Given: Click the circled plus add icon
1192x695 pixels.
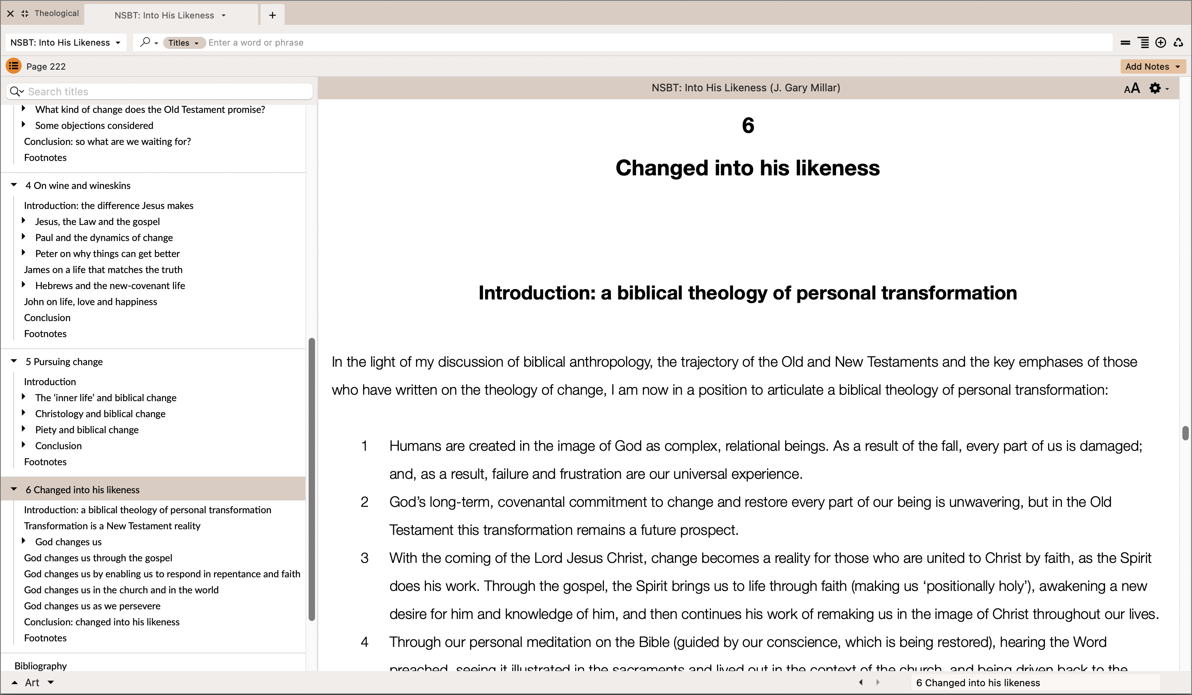Looking at the screenshot, I should click(x=1161, y=42).
